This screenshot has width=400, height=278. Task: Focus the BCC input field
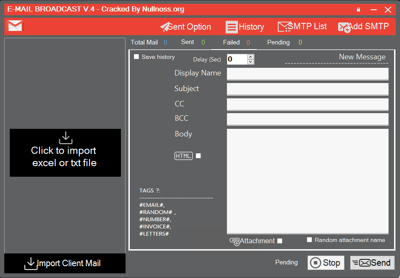308,119
